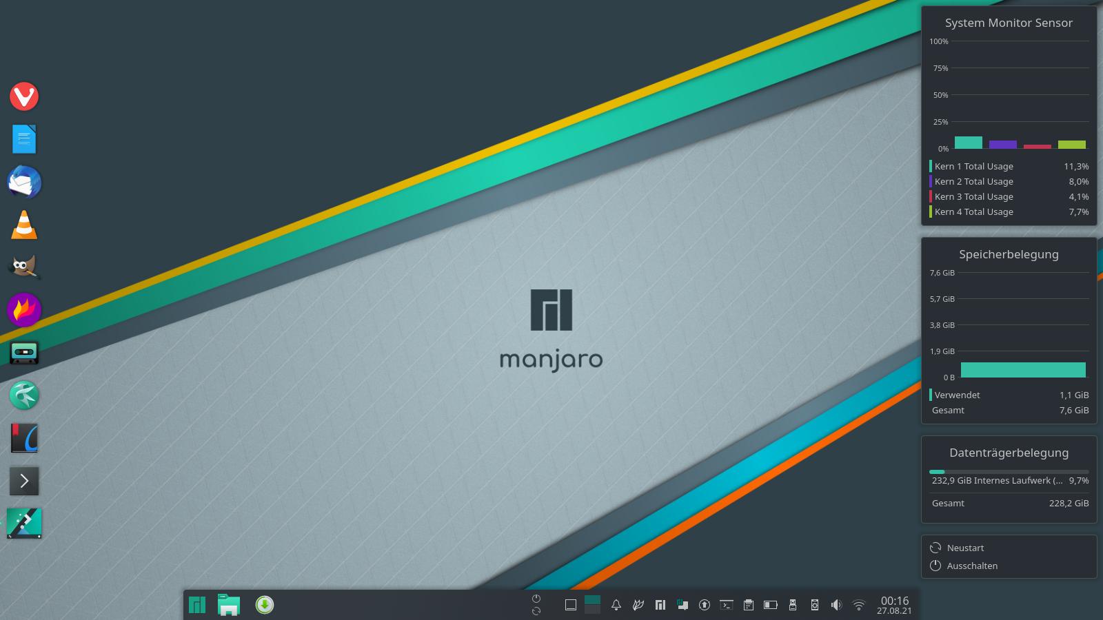Screen dimensions: 1103x620
Task: Open the purple flame icon in dock
Action: pyautogui.click(x=24, y=310)
